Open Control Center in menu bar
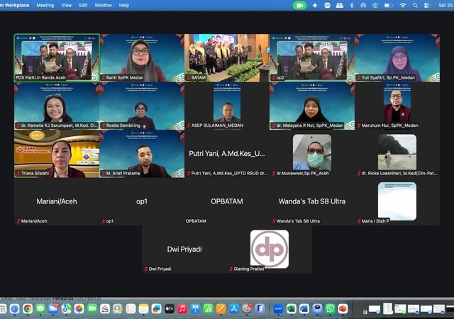The image size is (454, 319). (427, 5)
